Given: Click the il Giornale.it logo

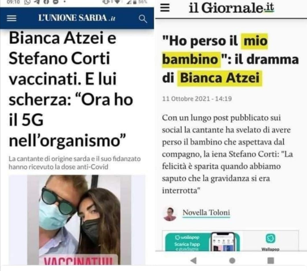Looking at the screenshot, I should click(231, 8).
